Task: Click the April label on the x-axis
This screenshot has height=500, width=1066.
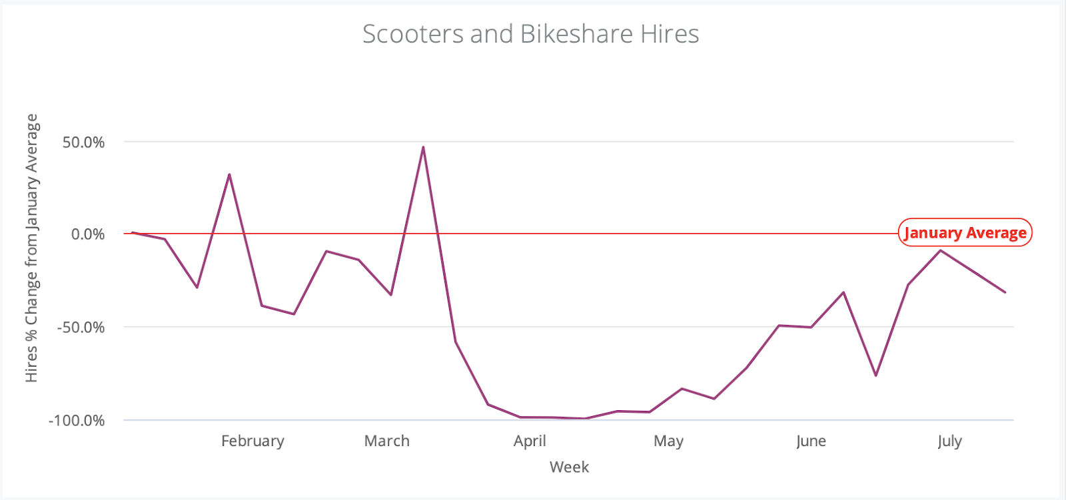Action: click(530, 441)
